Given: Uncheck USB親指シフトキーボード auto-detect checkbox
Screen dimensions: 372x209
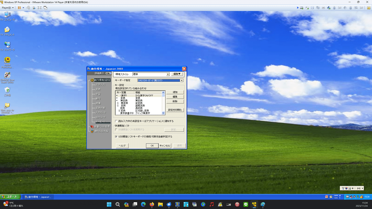Looking at the screenshot, I should tap(116, 137).
